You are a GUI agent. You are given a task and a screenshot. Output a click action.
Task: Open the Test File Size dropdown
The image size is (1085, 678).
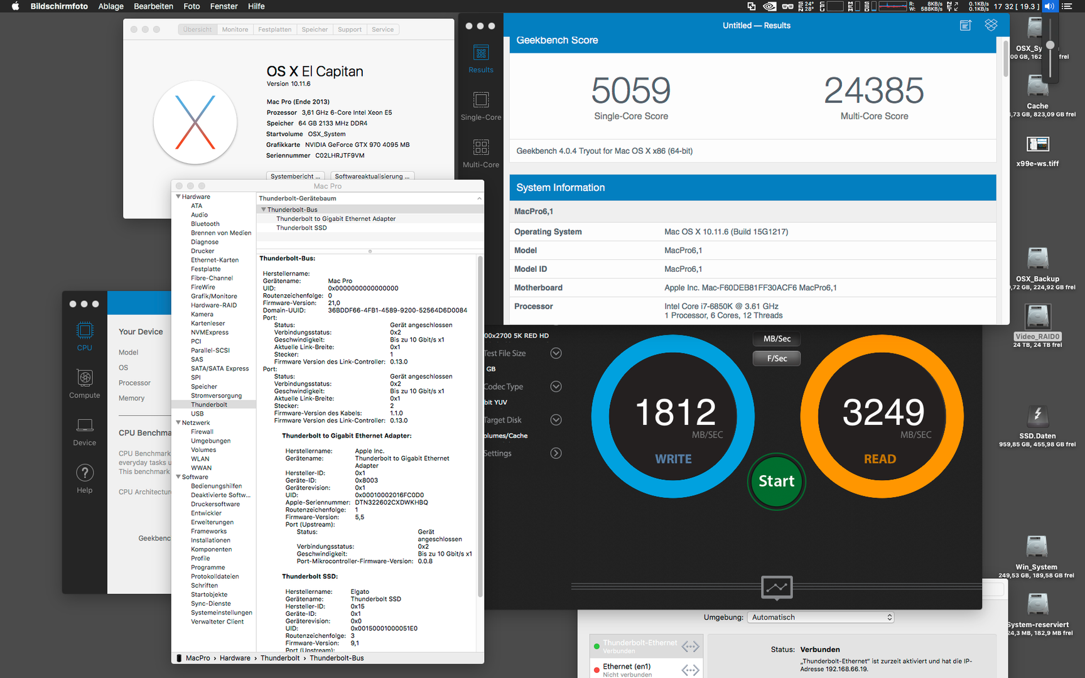click(x=556, y=353)
